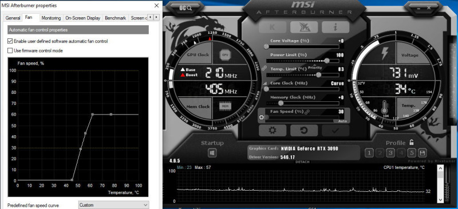Switch to the Monitoring tab
Viewport: 458px width, 209px height.
(x=51, y=18)
